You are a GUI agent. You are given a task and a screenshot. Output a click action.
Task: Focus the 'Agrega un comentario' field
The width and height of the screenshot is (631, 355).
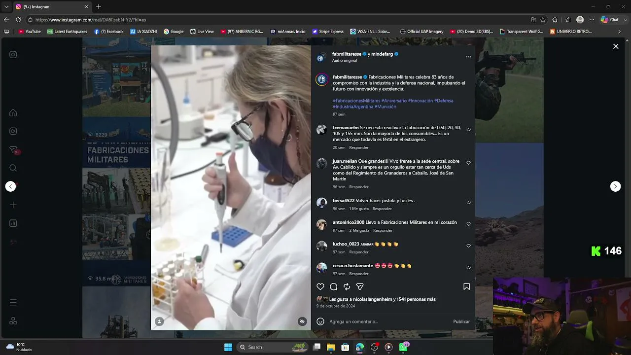[389, 321]
